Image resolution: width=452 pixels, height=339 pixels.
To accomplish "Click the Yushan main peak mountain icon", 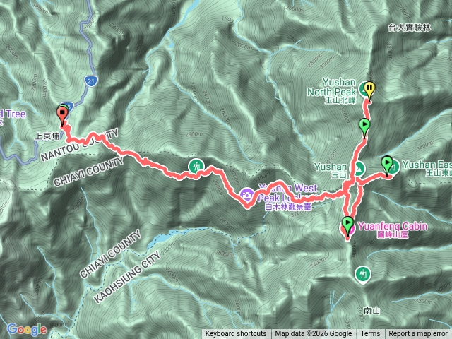I will [x=358, y=169].
